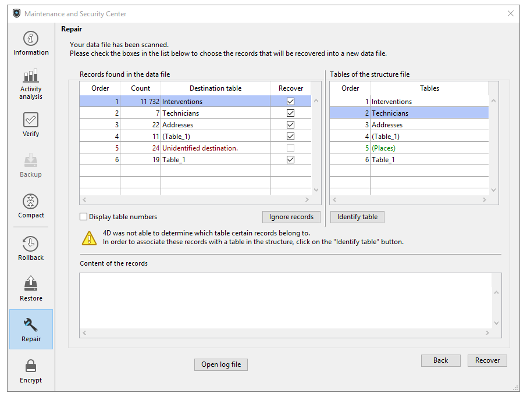Select the Activity analysis icon
The image size is (527, 397).
31,76
